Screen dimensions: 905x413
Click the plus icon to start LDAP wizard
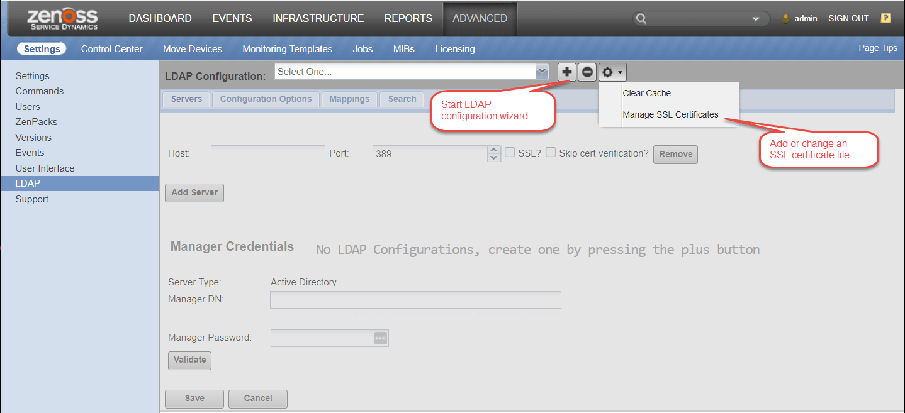tap(566, 72)
